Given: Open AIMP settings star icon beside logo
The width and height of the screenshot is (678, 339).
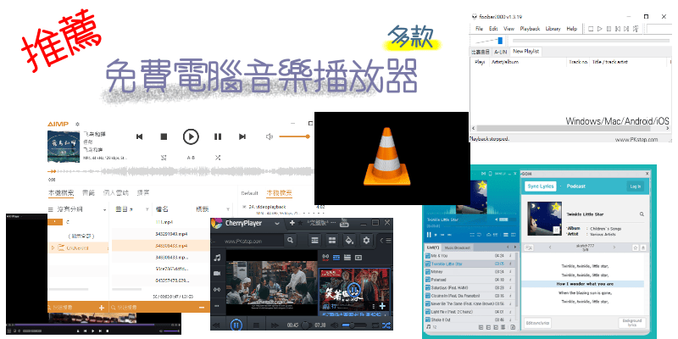Looking at the screenshot, I should point(77,124).
